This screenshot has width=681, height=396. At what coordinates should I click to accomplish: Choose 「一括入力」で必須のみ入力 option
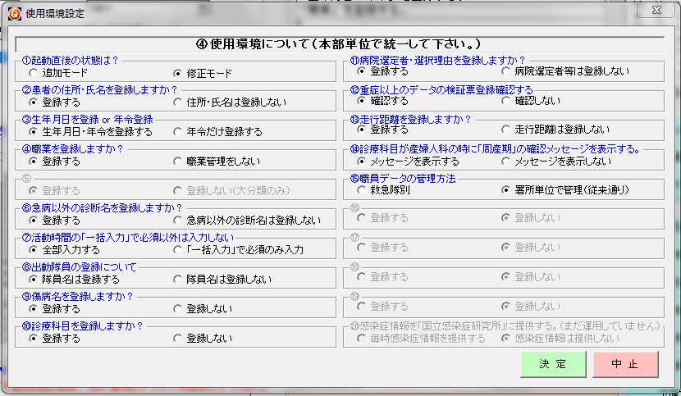(177, 249)
